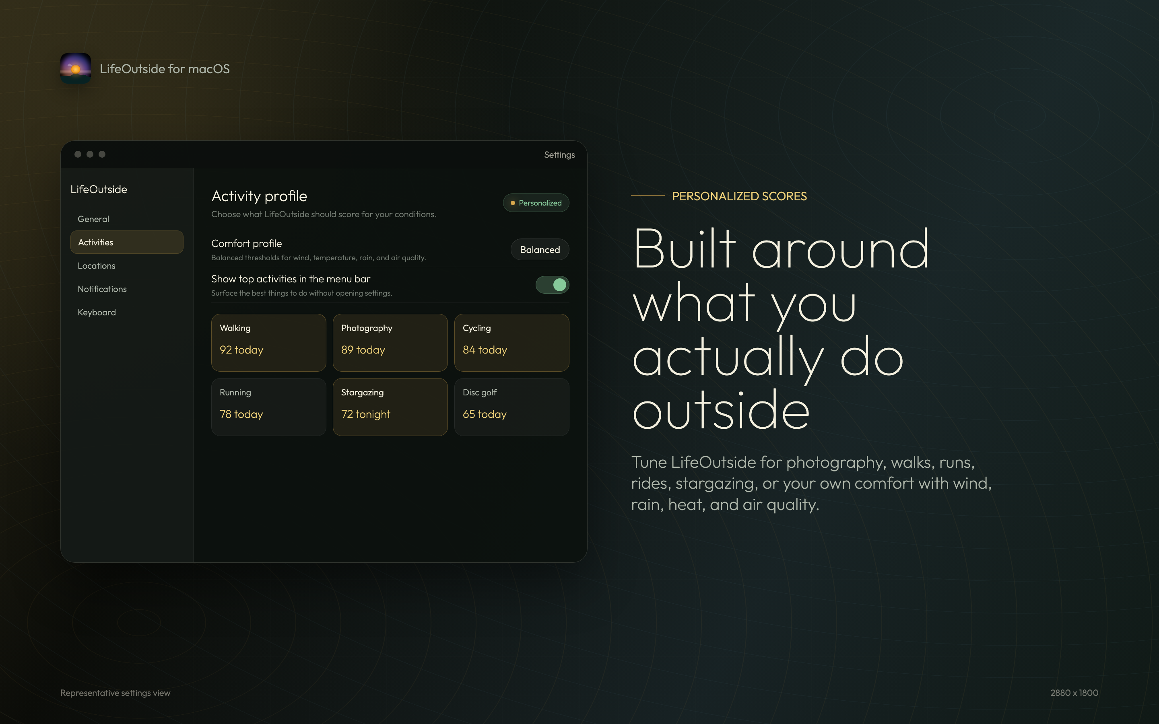The height and width of the screenshot is (724, 1159).
Task: Click 'Choose what LifeOutside should score' subtitle
Action: click(x=324, y=214)
